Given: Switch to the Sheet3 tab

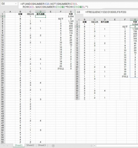Looking at the screenshot, I should (42, 145).
